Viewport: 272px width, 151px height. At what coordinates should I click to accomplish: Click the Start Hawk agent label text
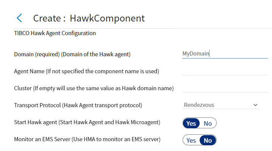(88, 122)
